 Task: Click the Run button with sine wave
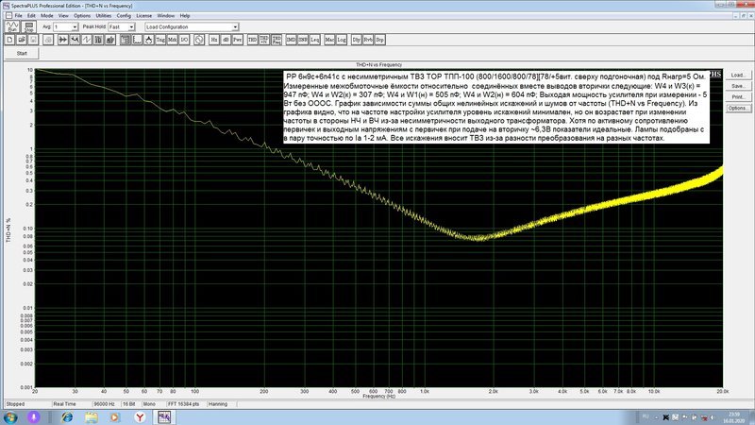[12, 26]
